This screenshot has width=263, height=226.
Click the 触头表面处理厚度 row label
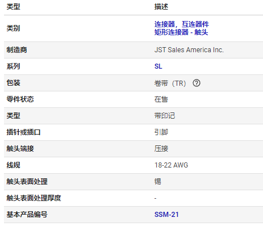point(34,198)
